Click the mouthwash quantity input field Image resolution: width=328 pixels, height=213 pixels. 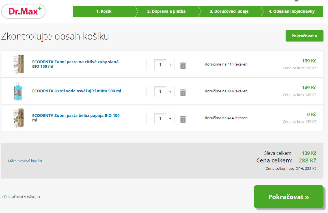(160, 92)
